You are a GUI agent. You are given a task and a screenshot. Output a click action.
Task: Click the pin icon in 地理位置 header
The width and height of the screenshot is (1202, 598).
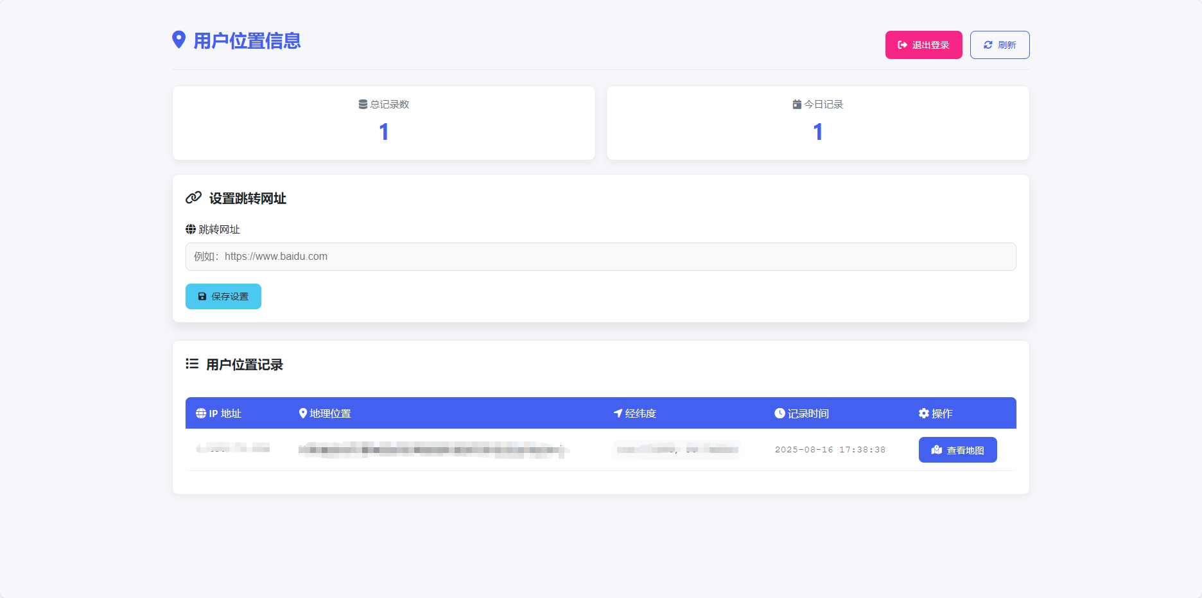coord(303,413)
